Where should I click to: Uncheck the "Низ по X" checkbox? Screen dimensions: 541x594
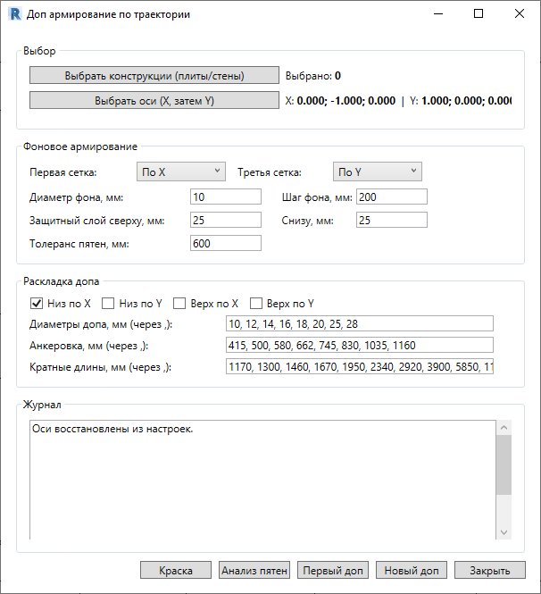(37, 303)
